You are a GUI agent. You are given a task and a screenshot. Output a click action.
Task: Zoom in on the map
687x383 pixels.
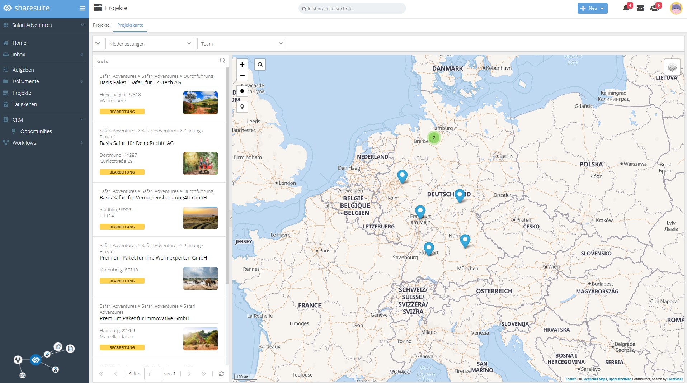pyautogui.click(x=242, y=65)
